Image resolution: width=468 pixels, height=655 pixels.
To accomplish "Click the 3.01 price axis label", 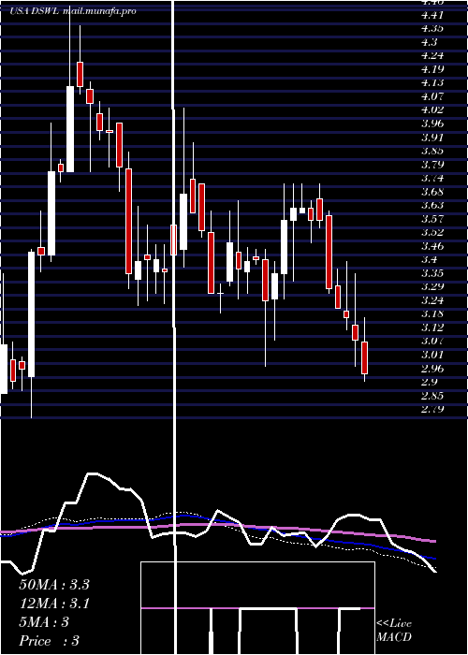I will click(x=432, y=355).
